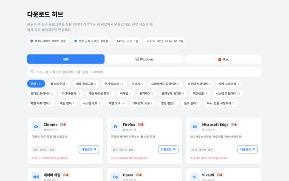The height and width of the screenshot is (181, 289).
Task: Filter by 압축 프로그램 category
Action: tap(86, 83)
